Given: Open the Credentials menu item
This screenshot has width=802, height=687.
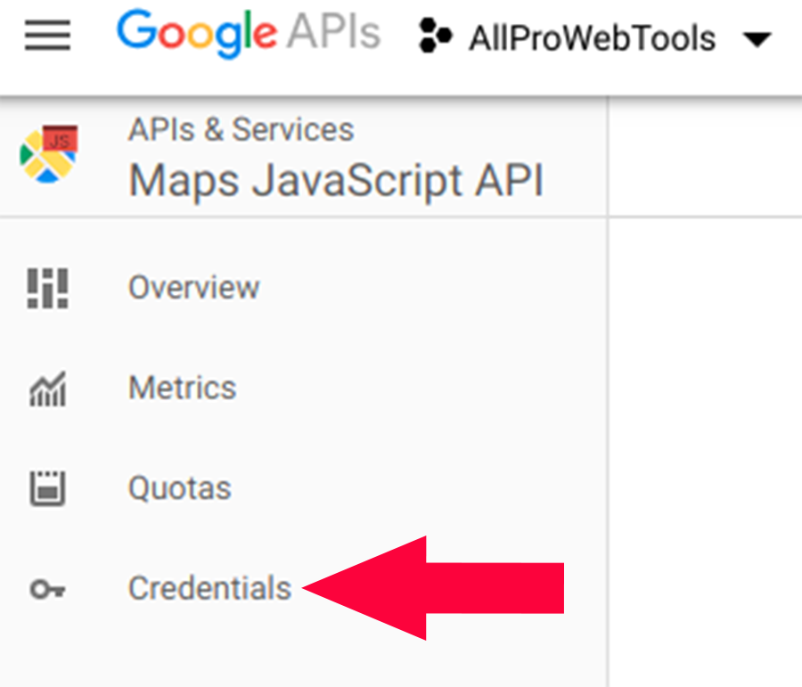Looking at the screenshot, I should (209, 588).
